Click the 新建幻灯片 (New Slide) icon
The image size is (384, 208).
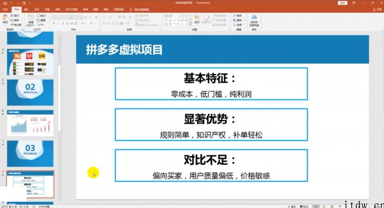pyautogui.click(x=31, y=18)
